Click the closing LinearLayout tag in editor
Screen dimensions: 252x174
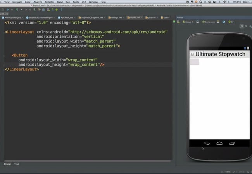[x=22, y=69]
